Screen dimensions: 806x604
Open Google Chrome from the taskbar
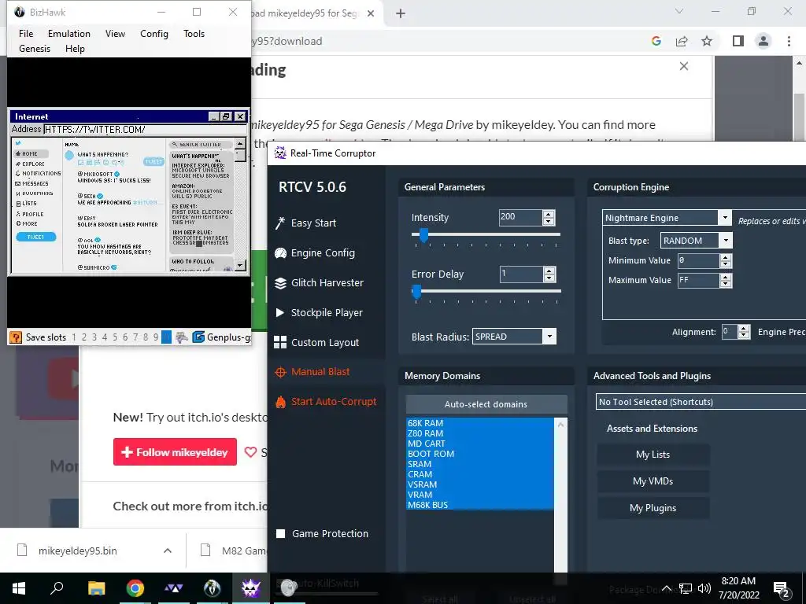135,588
